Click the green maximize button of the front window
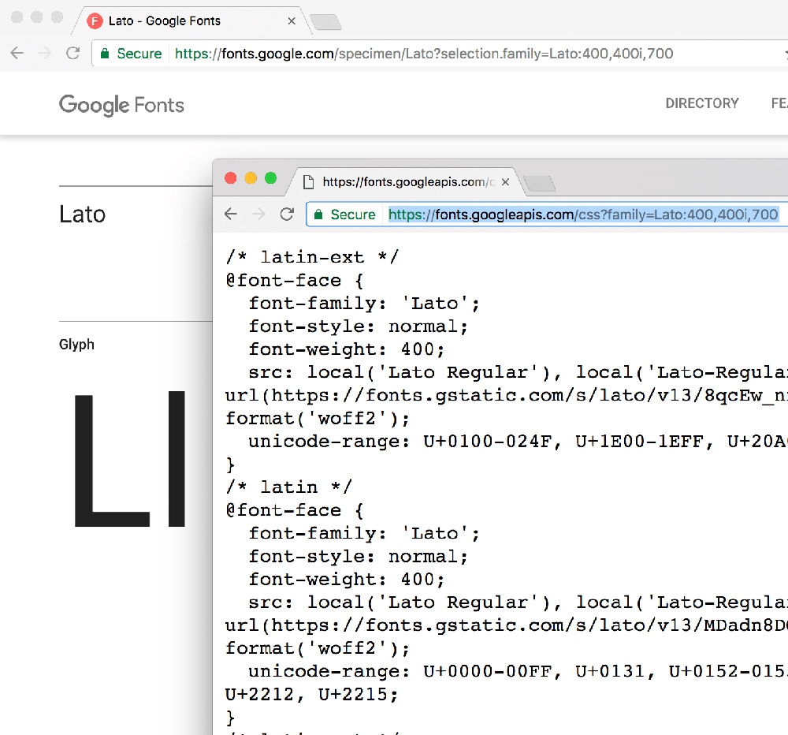 [271, 178]
